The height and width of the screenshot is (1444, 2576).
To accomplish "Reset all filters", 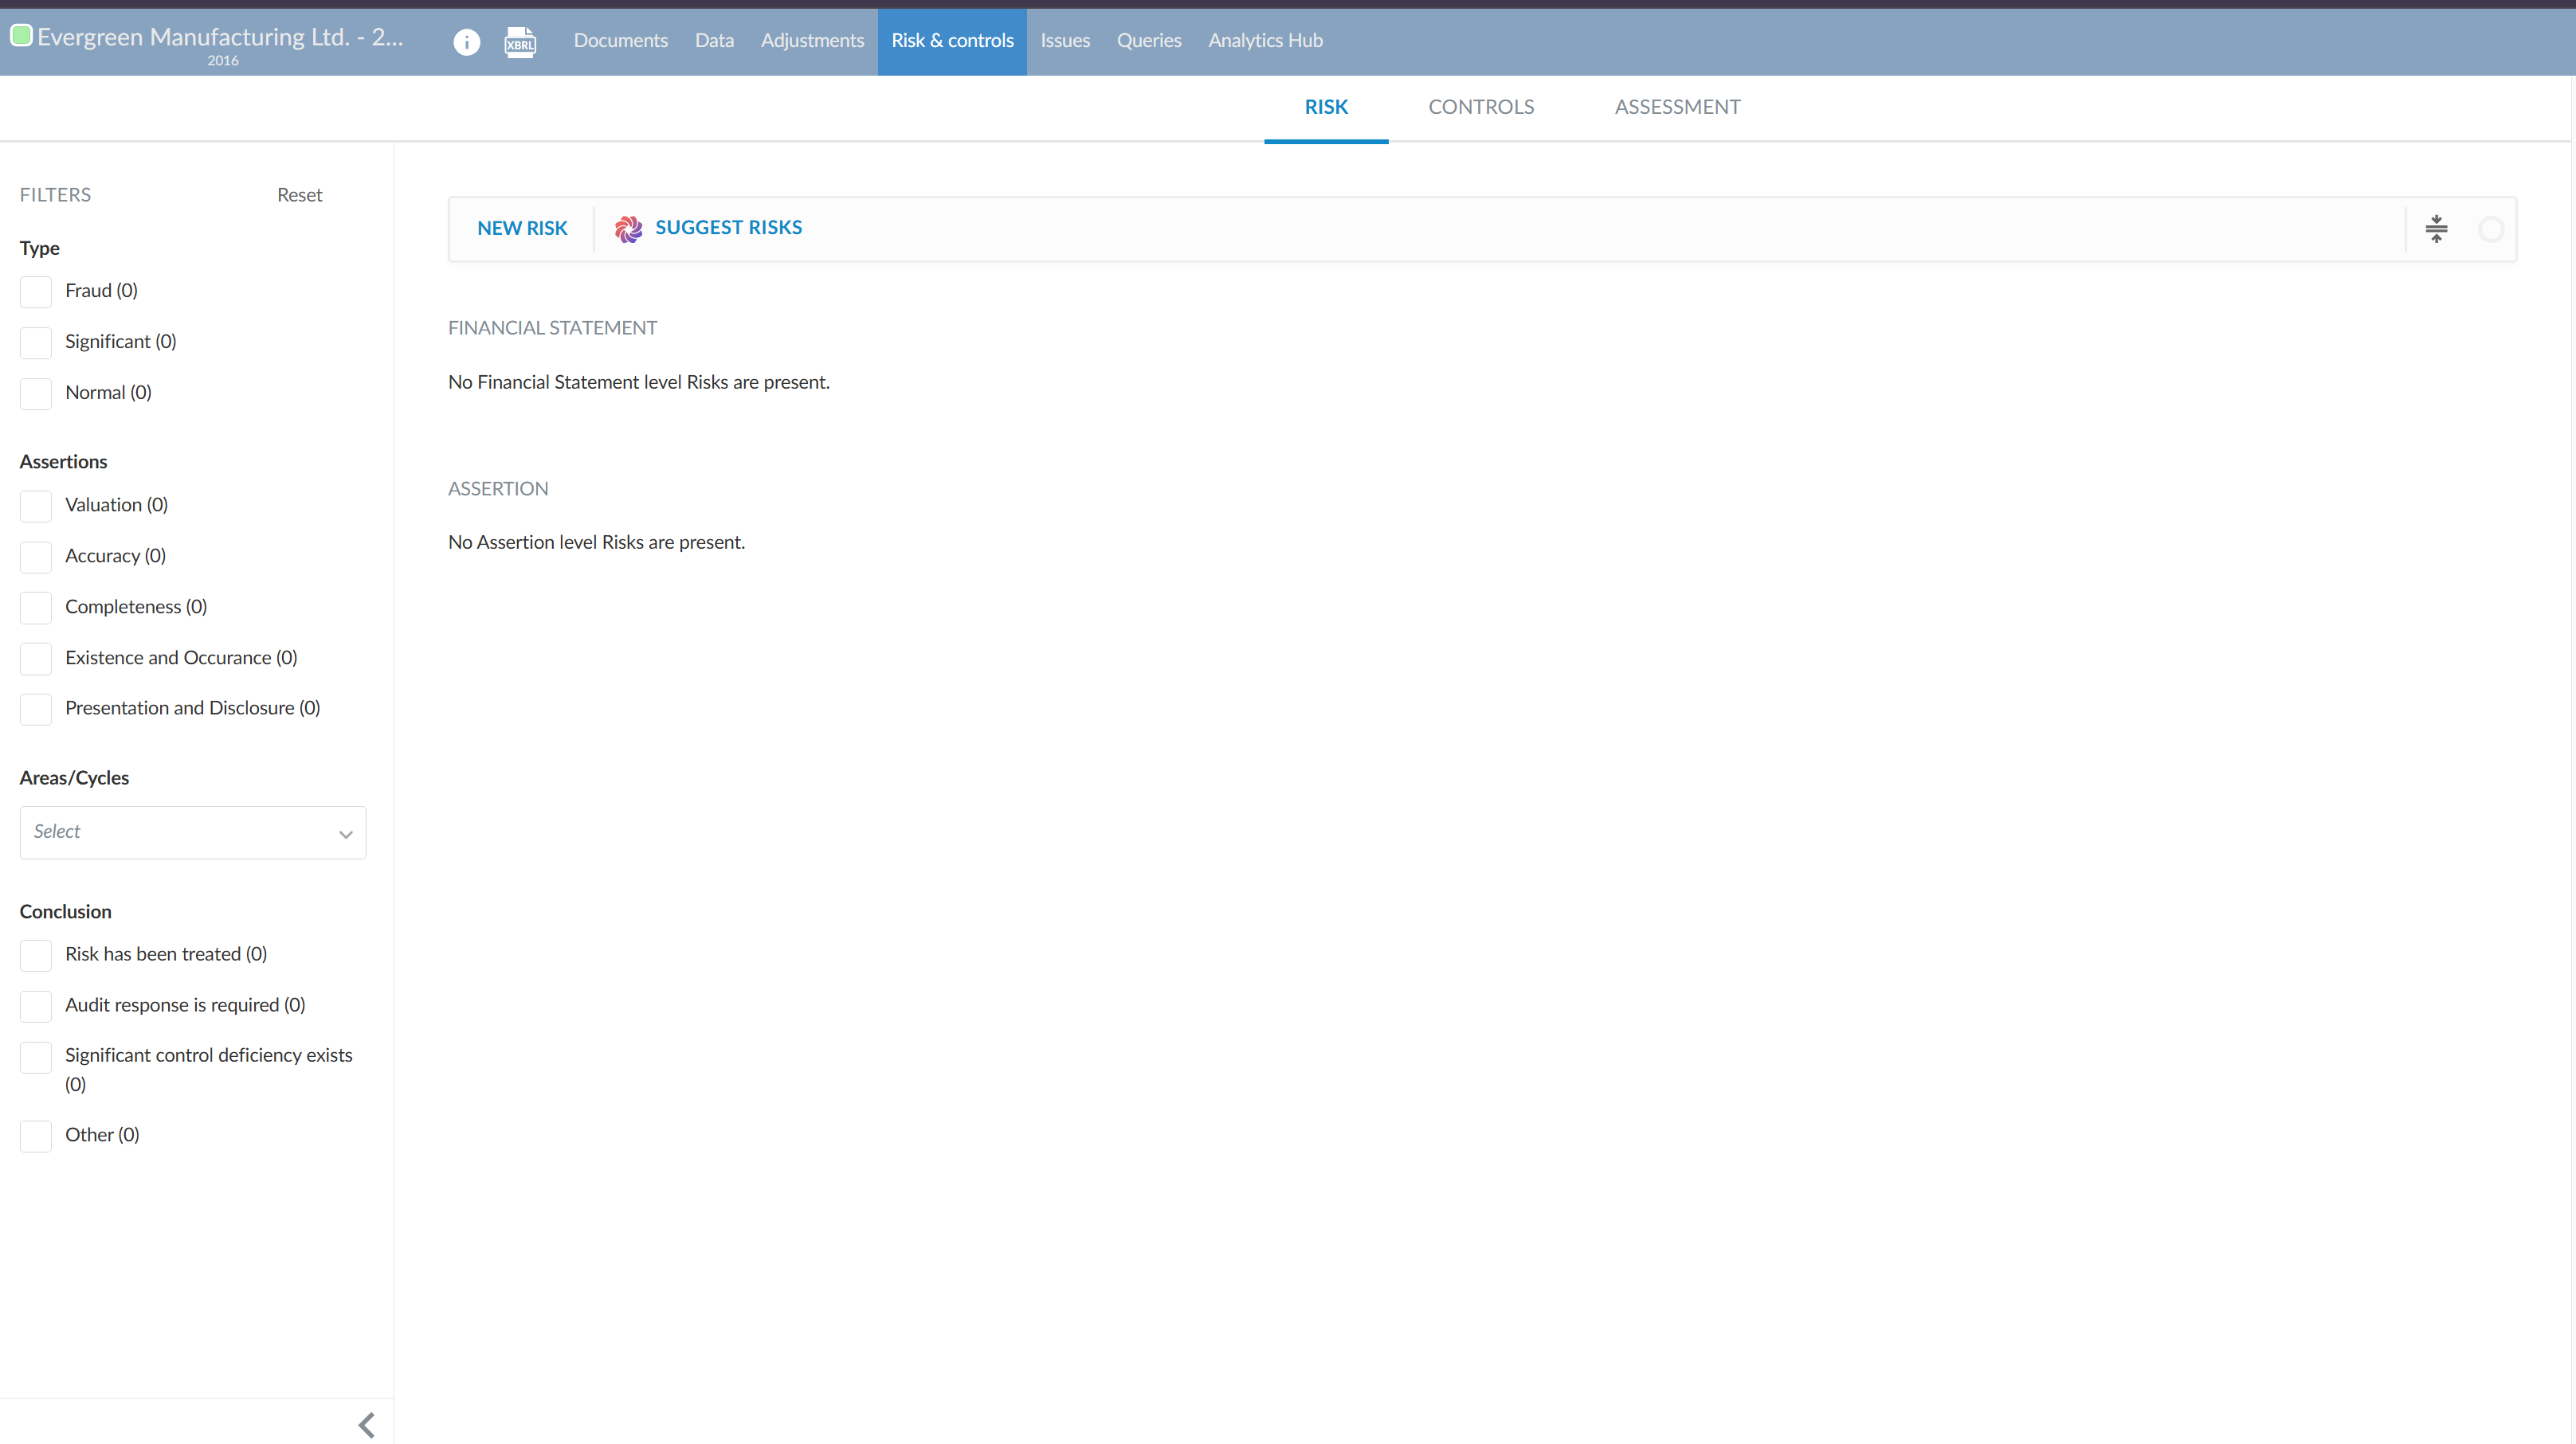I will [299, 195].
